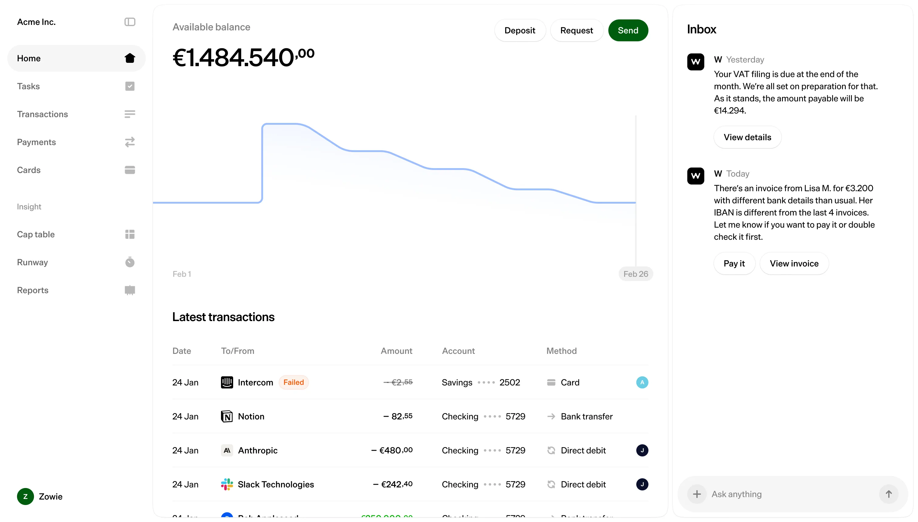Click the Payments swap arrows icon
The width and height of the screenshot is (918, 522).
[x=129, y=142]
